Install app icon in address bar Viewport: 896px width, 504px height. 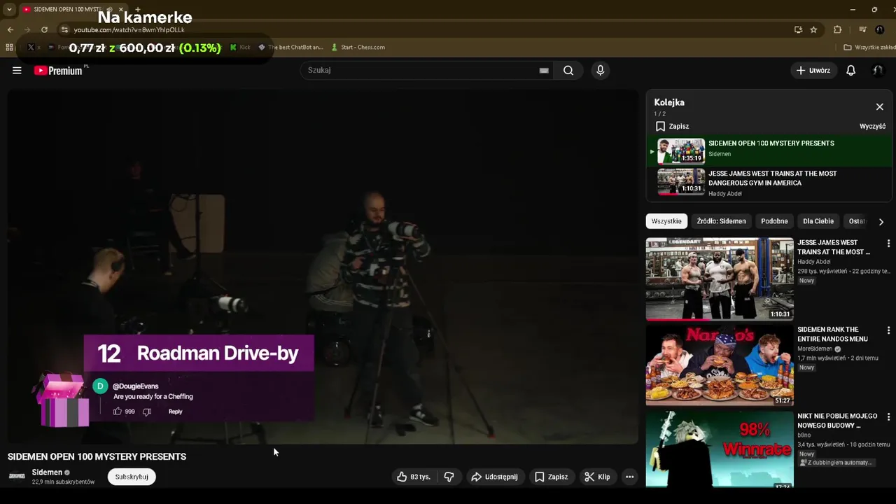point(798,29)
